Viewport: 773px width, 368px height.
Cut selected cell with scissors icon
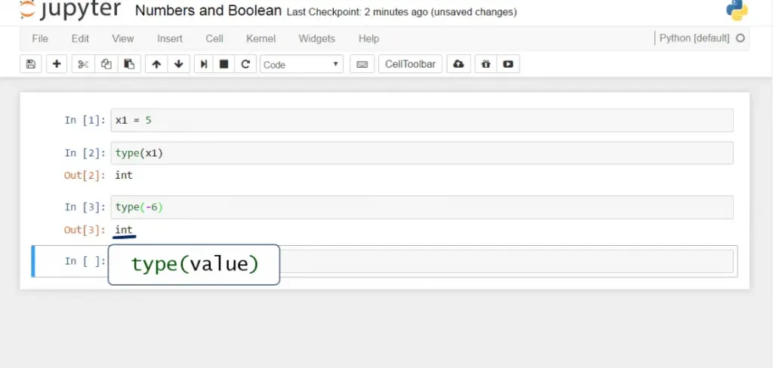tap(83, 64)
